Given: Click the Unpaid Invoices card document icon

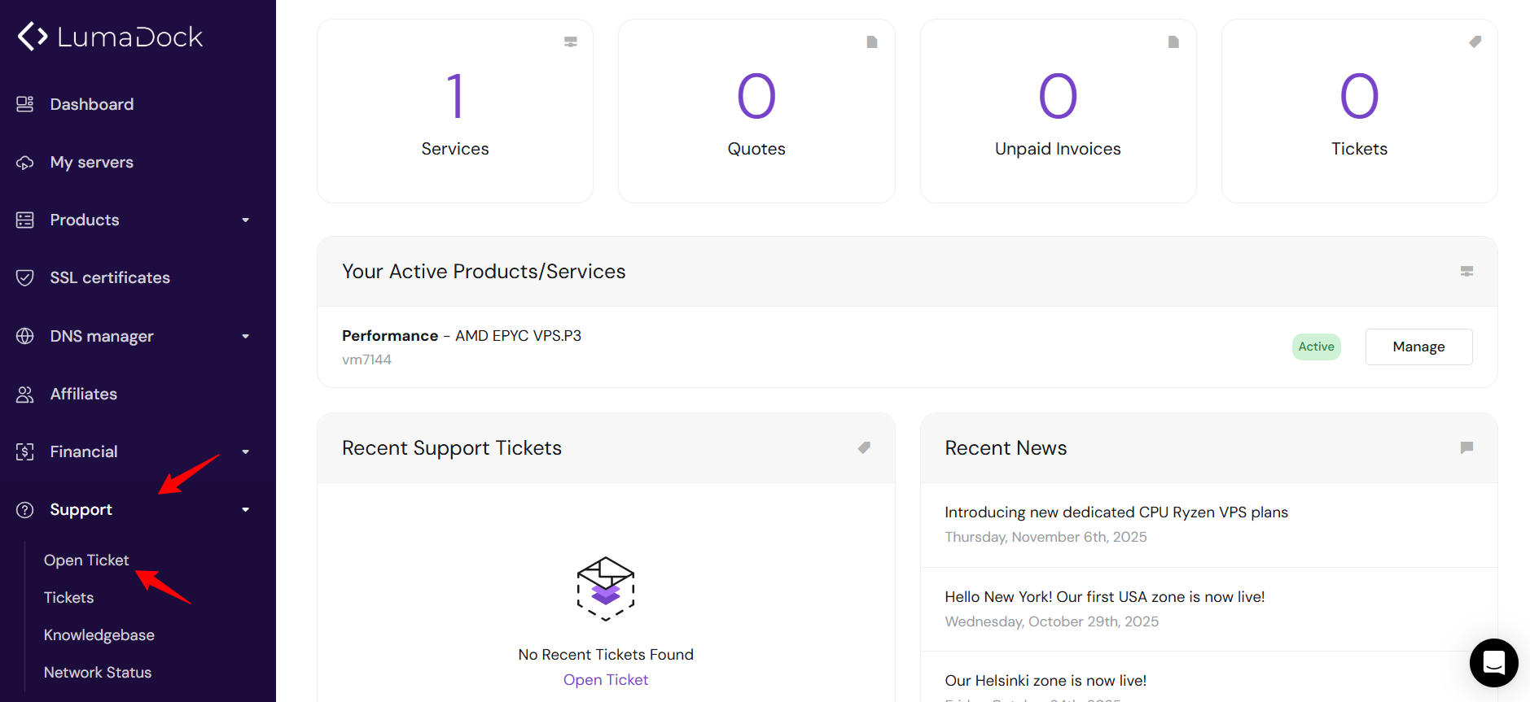Looking at the screenshot, I should [1173, 41].
